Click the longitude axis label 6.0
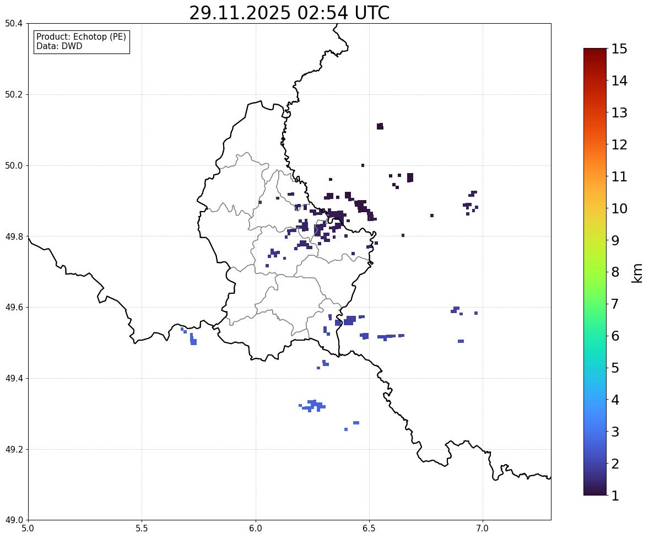The width and height of the screenshot is (649, 538). (256, 529)
